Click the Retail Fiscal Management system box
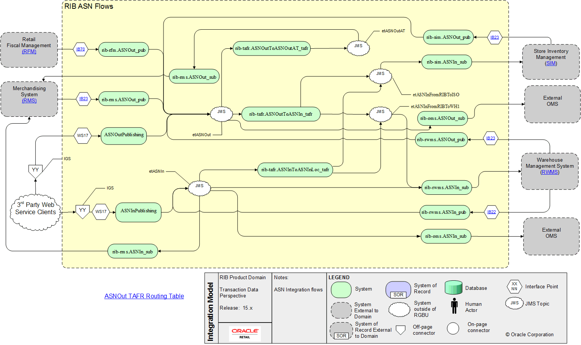 (x=29, y=50)
